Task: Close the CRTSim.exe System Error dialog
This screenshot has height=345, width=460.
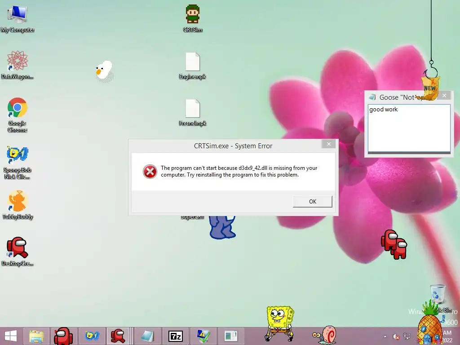Action: [328, 144]
